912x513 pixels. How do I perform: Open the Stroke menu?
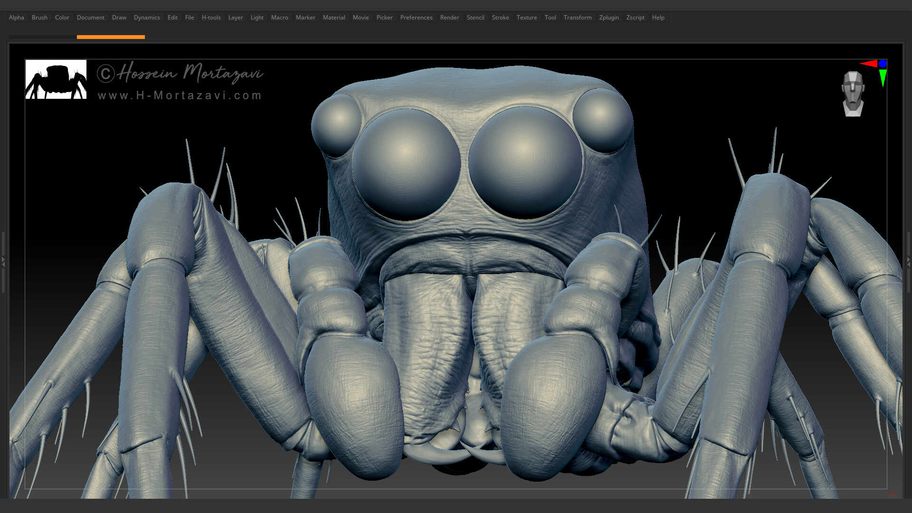(500, 18)
